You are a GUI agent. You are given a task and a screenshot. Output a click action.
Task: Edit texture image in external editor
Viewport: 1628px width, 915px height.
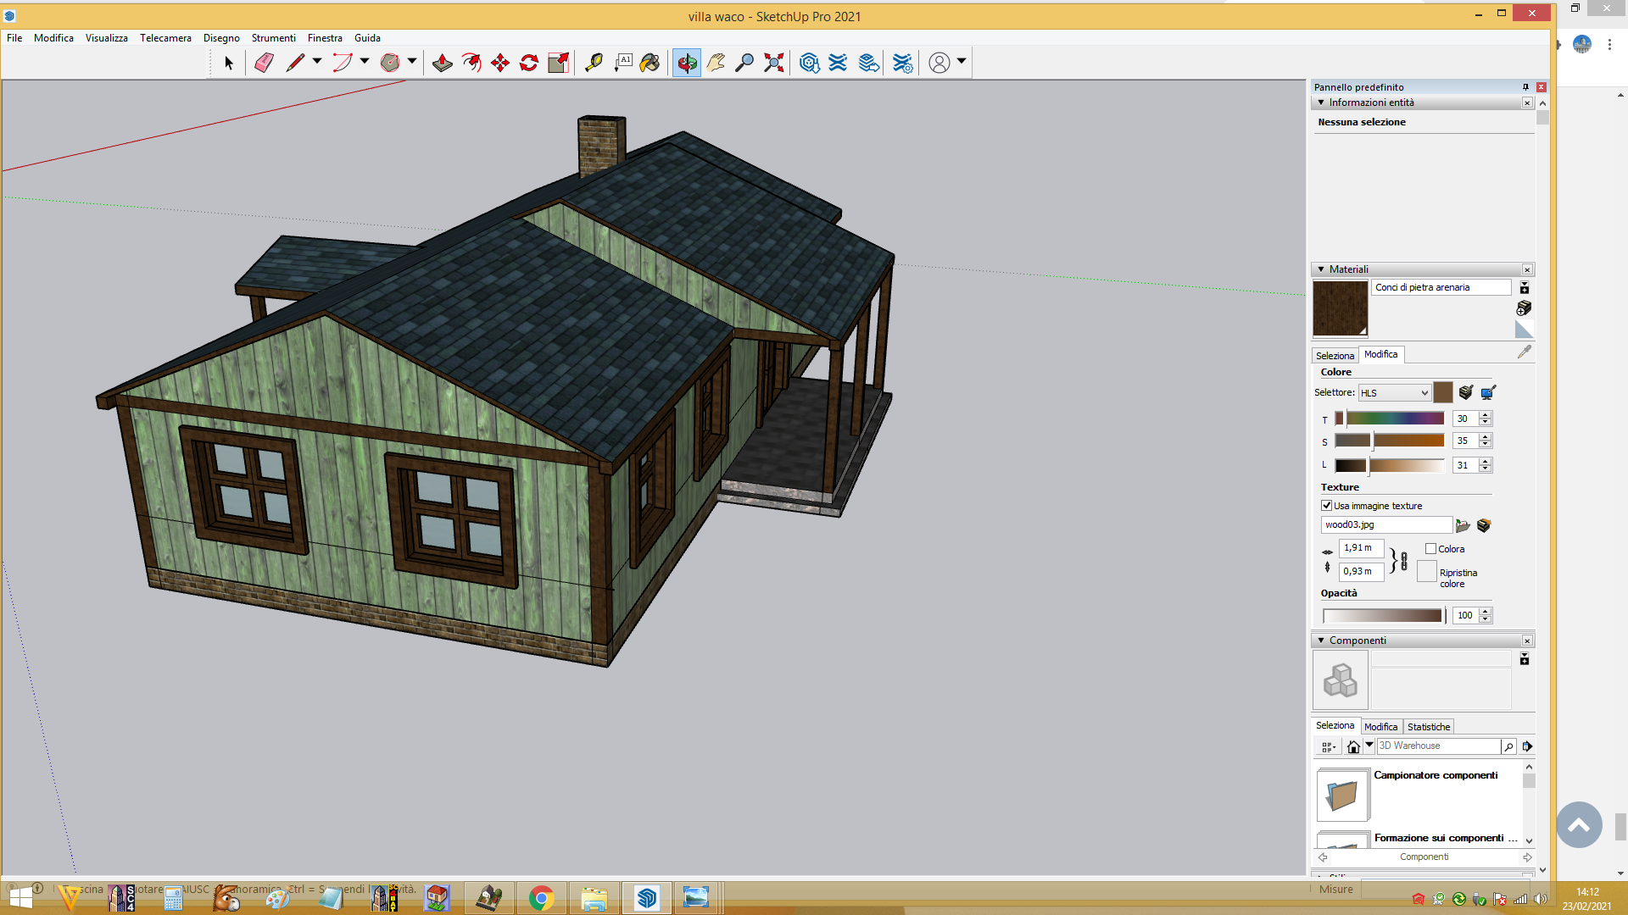1484,525
